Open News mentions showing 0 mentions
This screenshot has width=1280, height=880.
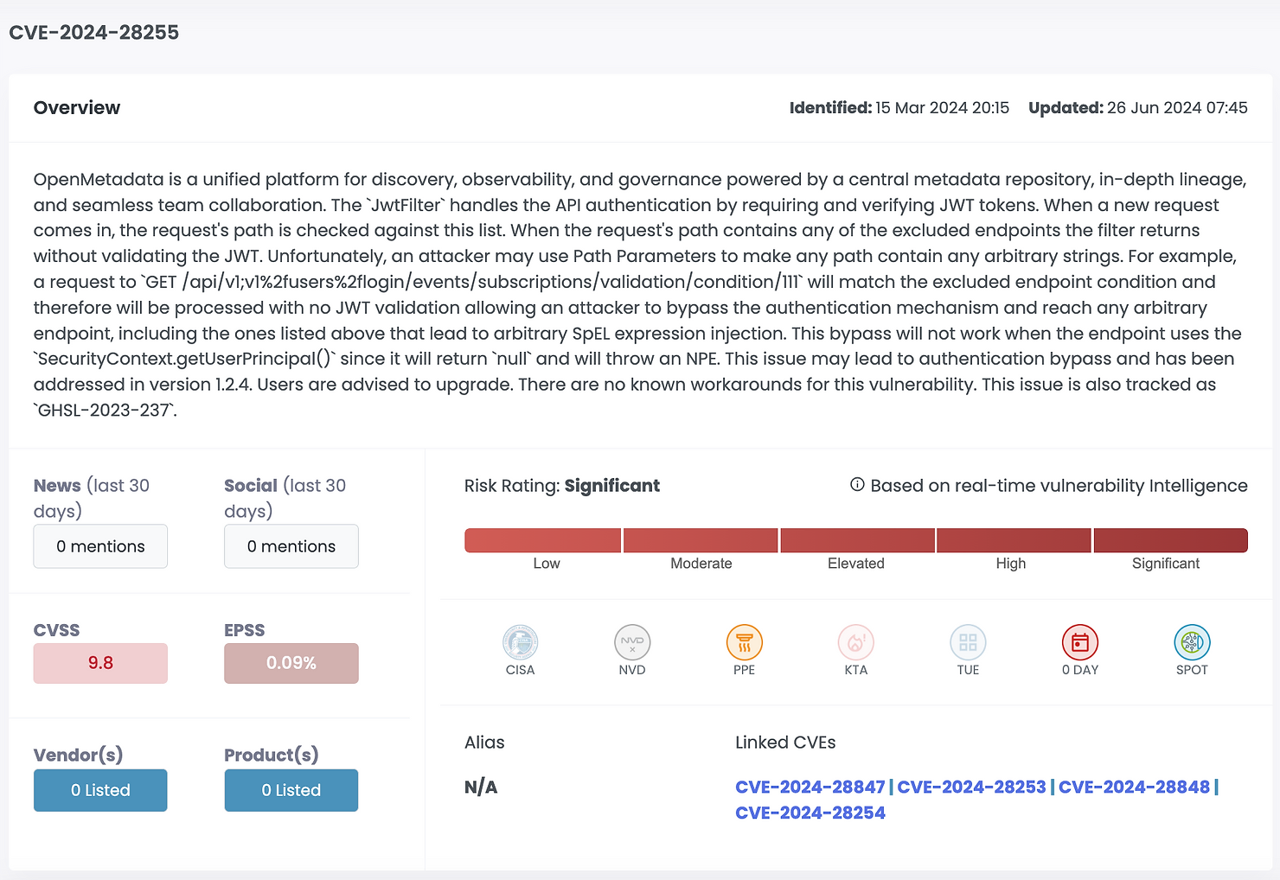coord(100,546)
